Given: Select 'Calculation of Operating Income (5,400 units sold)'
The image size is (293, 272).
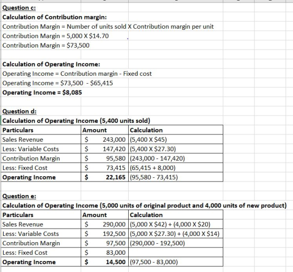Looking at the screenshot, I should [x=76, y=121].
